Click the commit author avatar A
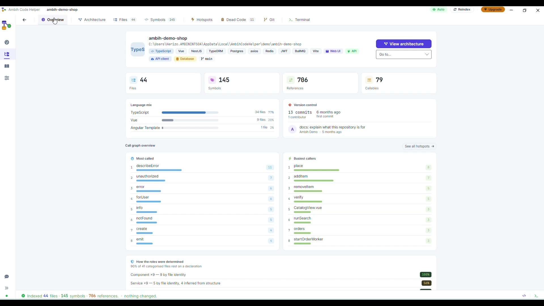Viewport: 544px width, 306px height. [x=292, y=129]
